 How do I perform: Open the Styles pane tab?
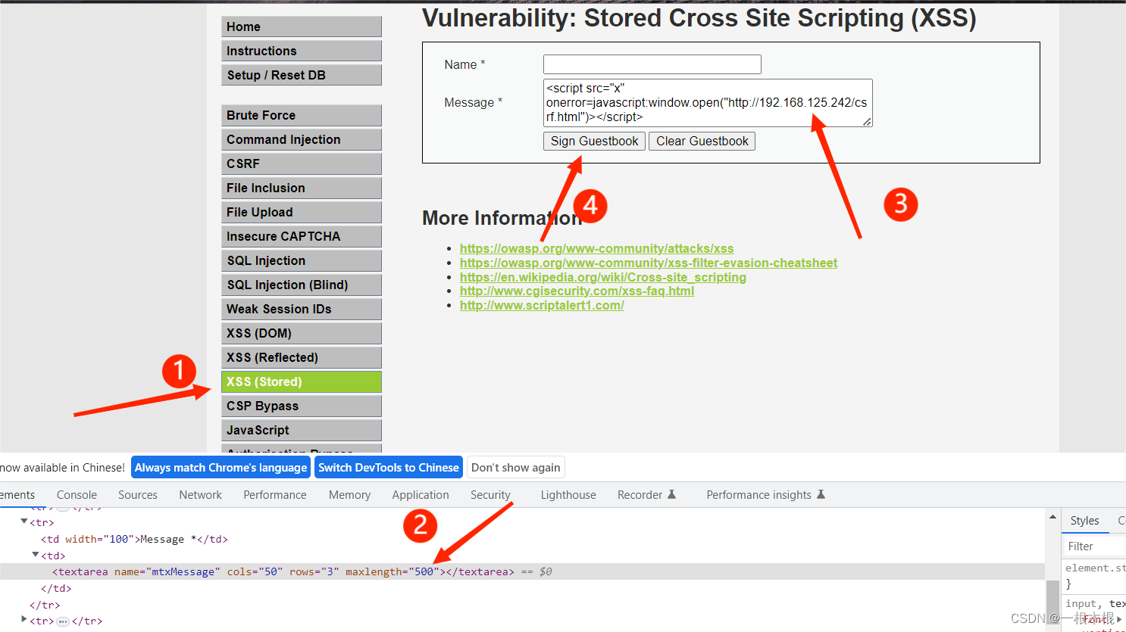(x=1084, y=520)
